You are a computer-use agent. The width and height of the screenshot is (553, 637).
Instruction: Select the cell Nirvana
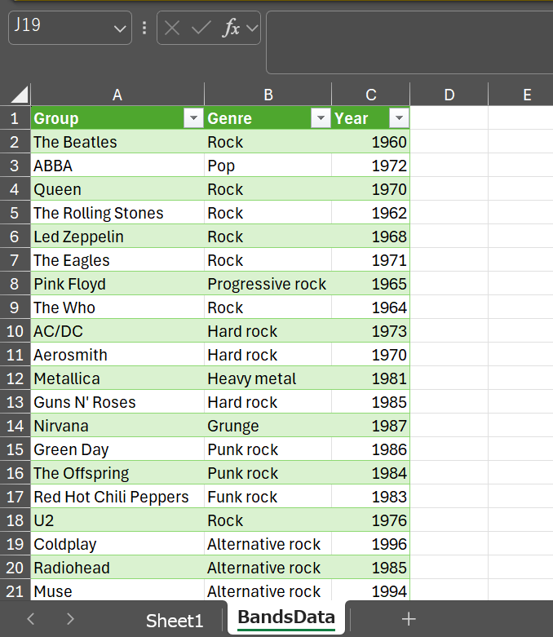point(117,426)
